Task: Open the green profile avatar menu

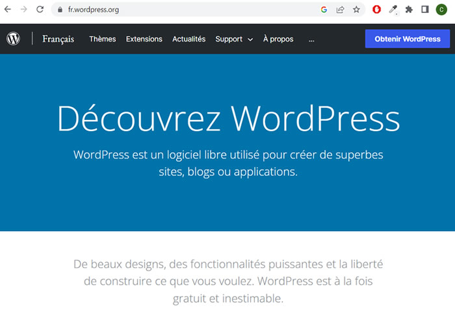Action: (x=441, y=10)
